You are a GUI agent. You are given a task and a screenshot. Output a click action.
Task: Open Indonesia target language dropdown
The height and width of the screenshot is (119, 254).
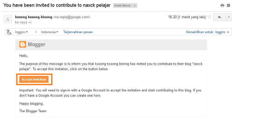[50, 32]
